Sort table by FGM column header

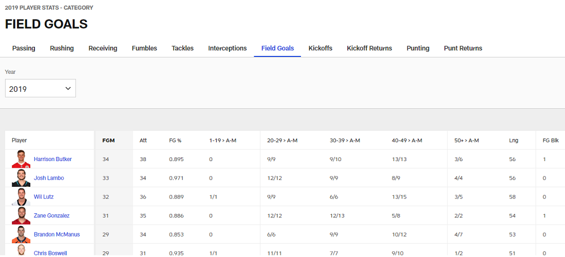click(x=108, y=140)
